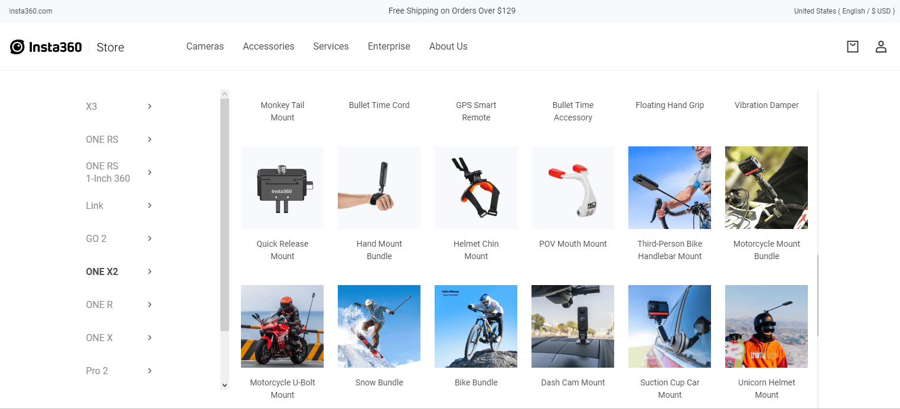Viewport: 900px width, 409px height.
Task: Select GO 2 in sidebar list
Action: 96,238
